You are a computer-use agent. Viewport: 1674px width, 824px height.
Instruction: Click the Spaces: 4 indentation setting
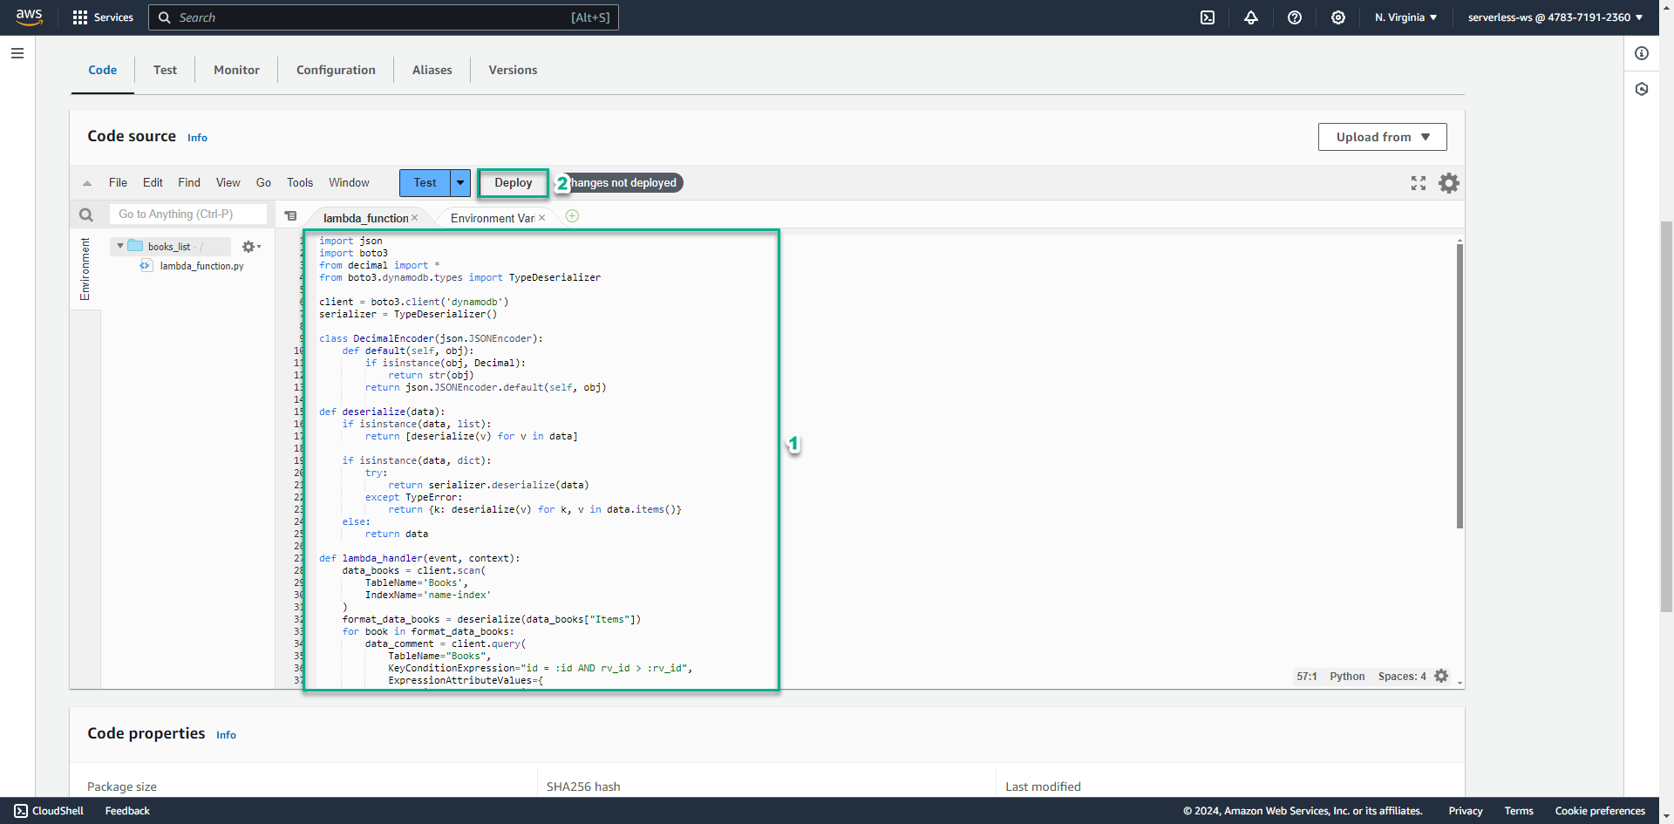click(1402, 677)
